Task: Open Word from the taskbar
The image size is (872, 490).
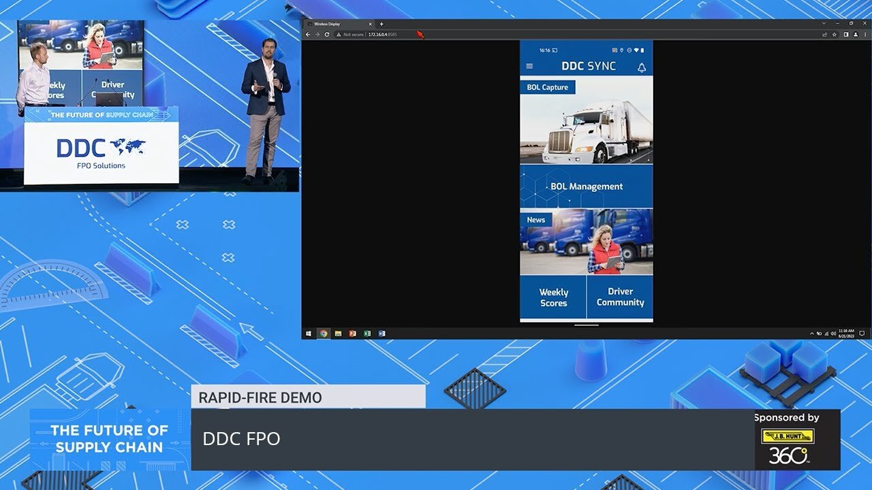Action: (381, 333)
